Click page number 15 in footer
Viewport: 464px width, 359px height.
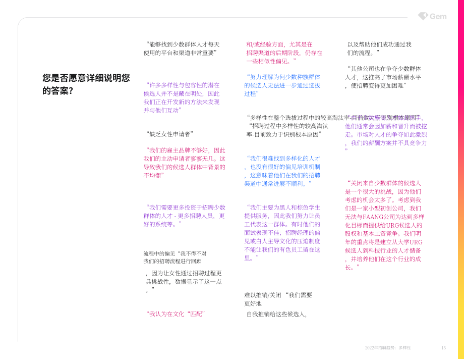[444, 348]
